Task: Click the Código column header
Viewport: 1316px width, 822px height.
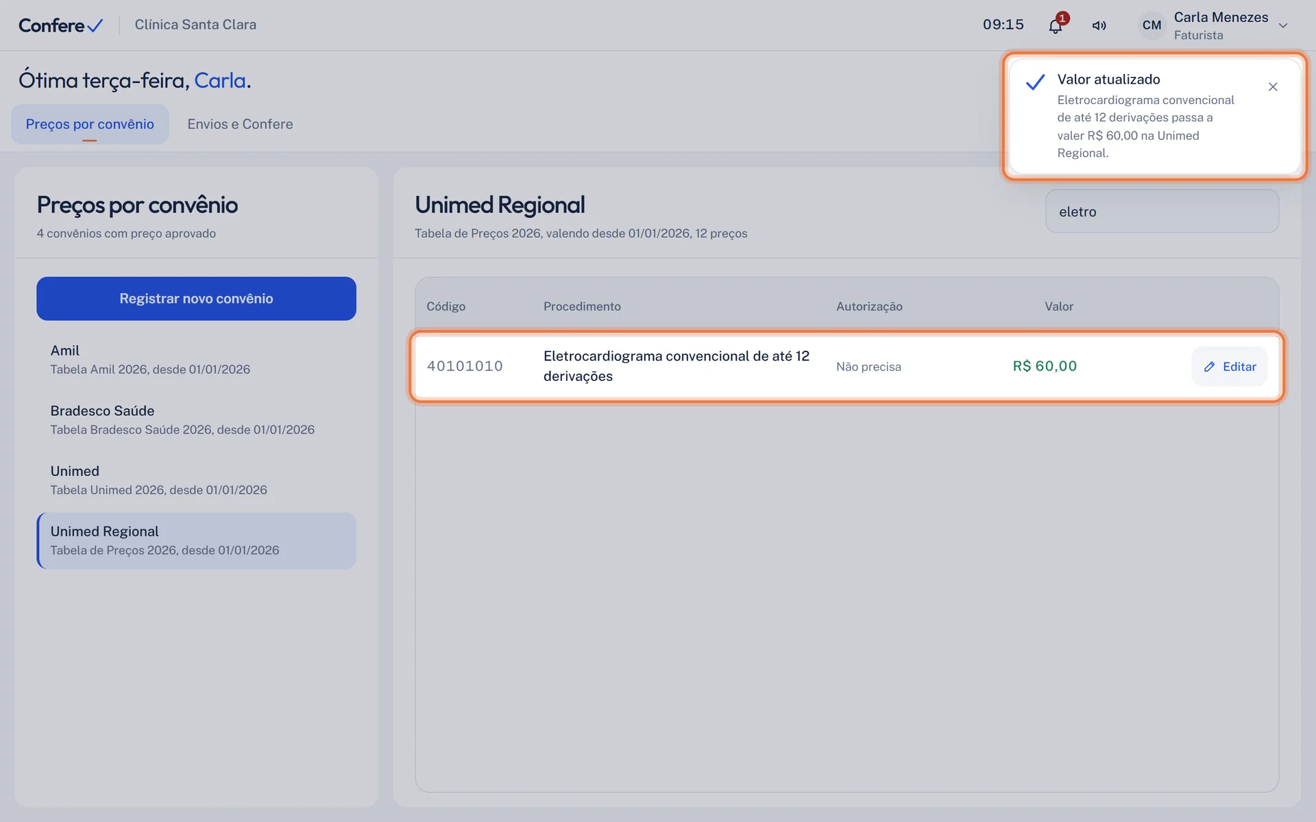Action: (446, 306)
